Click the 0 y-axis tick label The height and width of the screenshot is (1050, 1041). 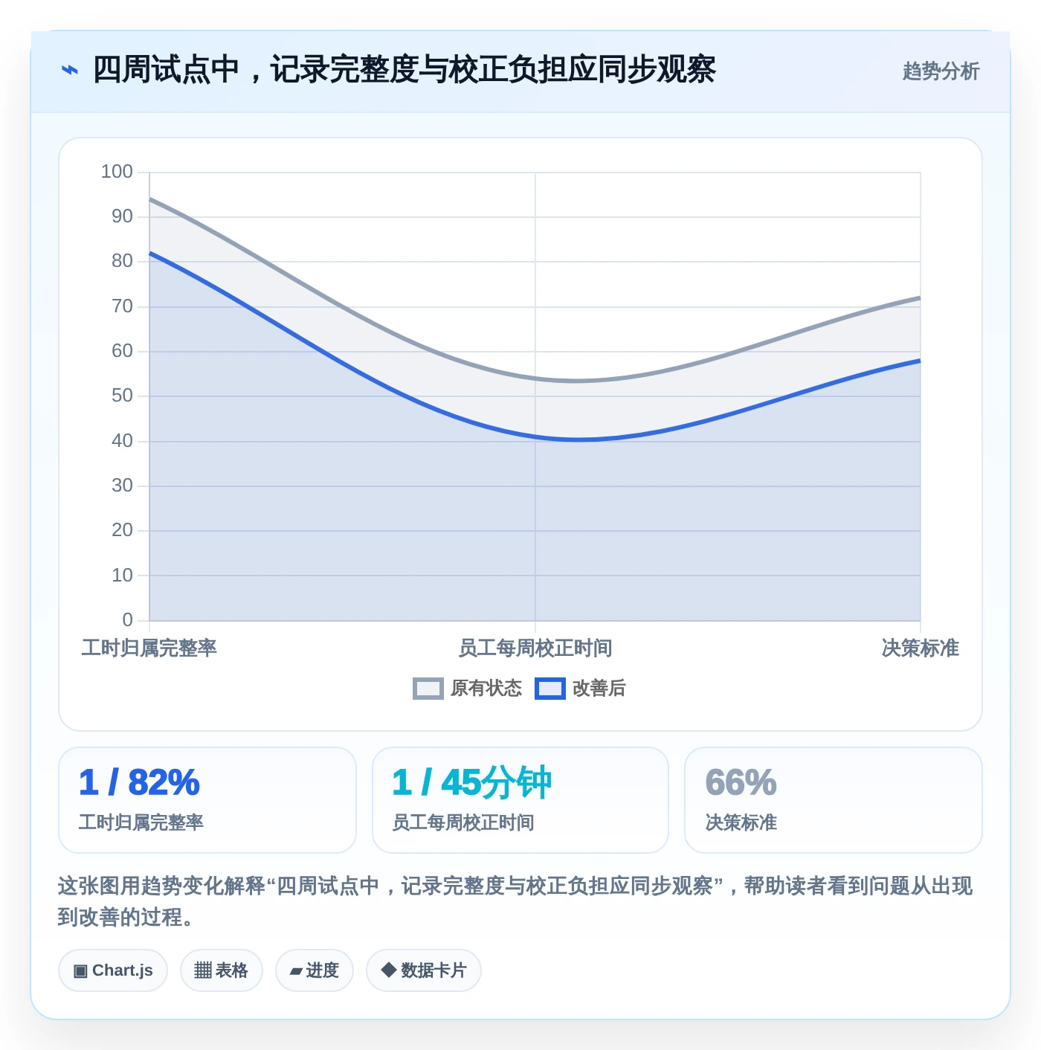pos(128,620)
